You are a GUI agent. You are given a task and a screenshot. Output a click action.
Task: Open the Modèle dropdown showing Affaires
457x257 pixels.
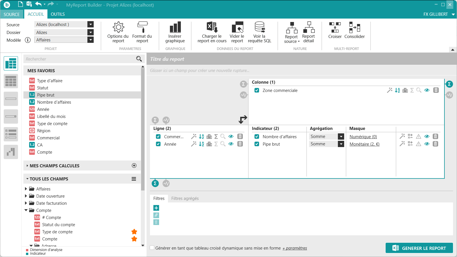coord(91,40)
